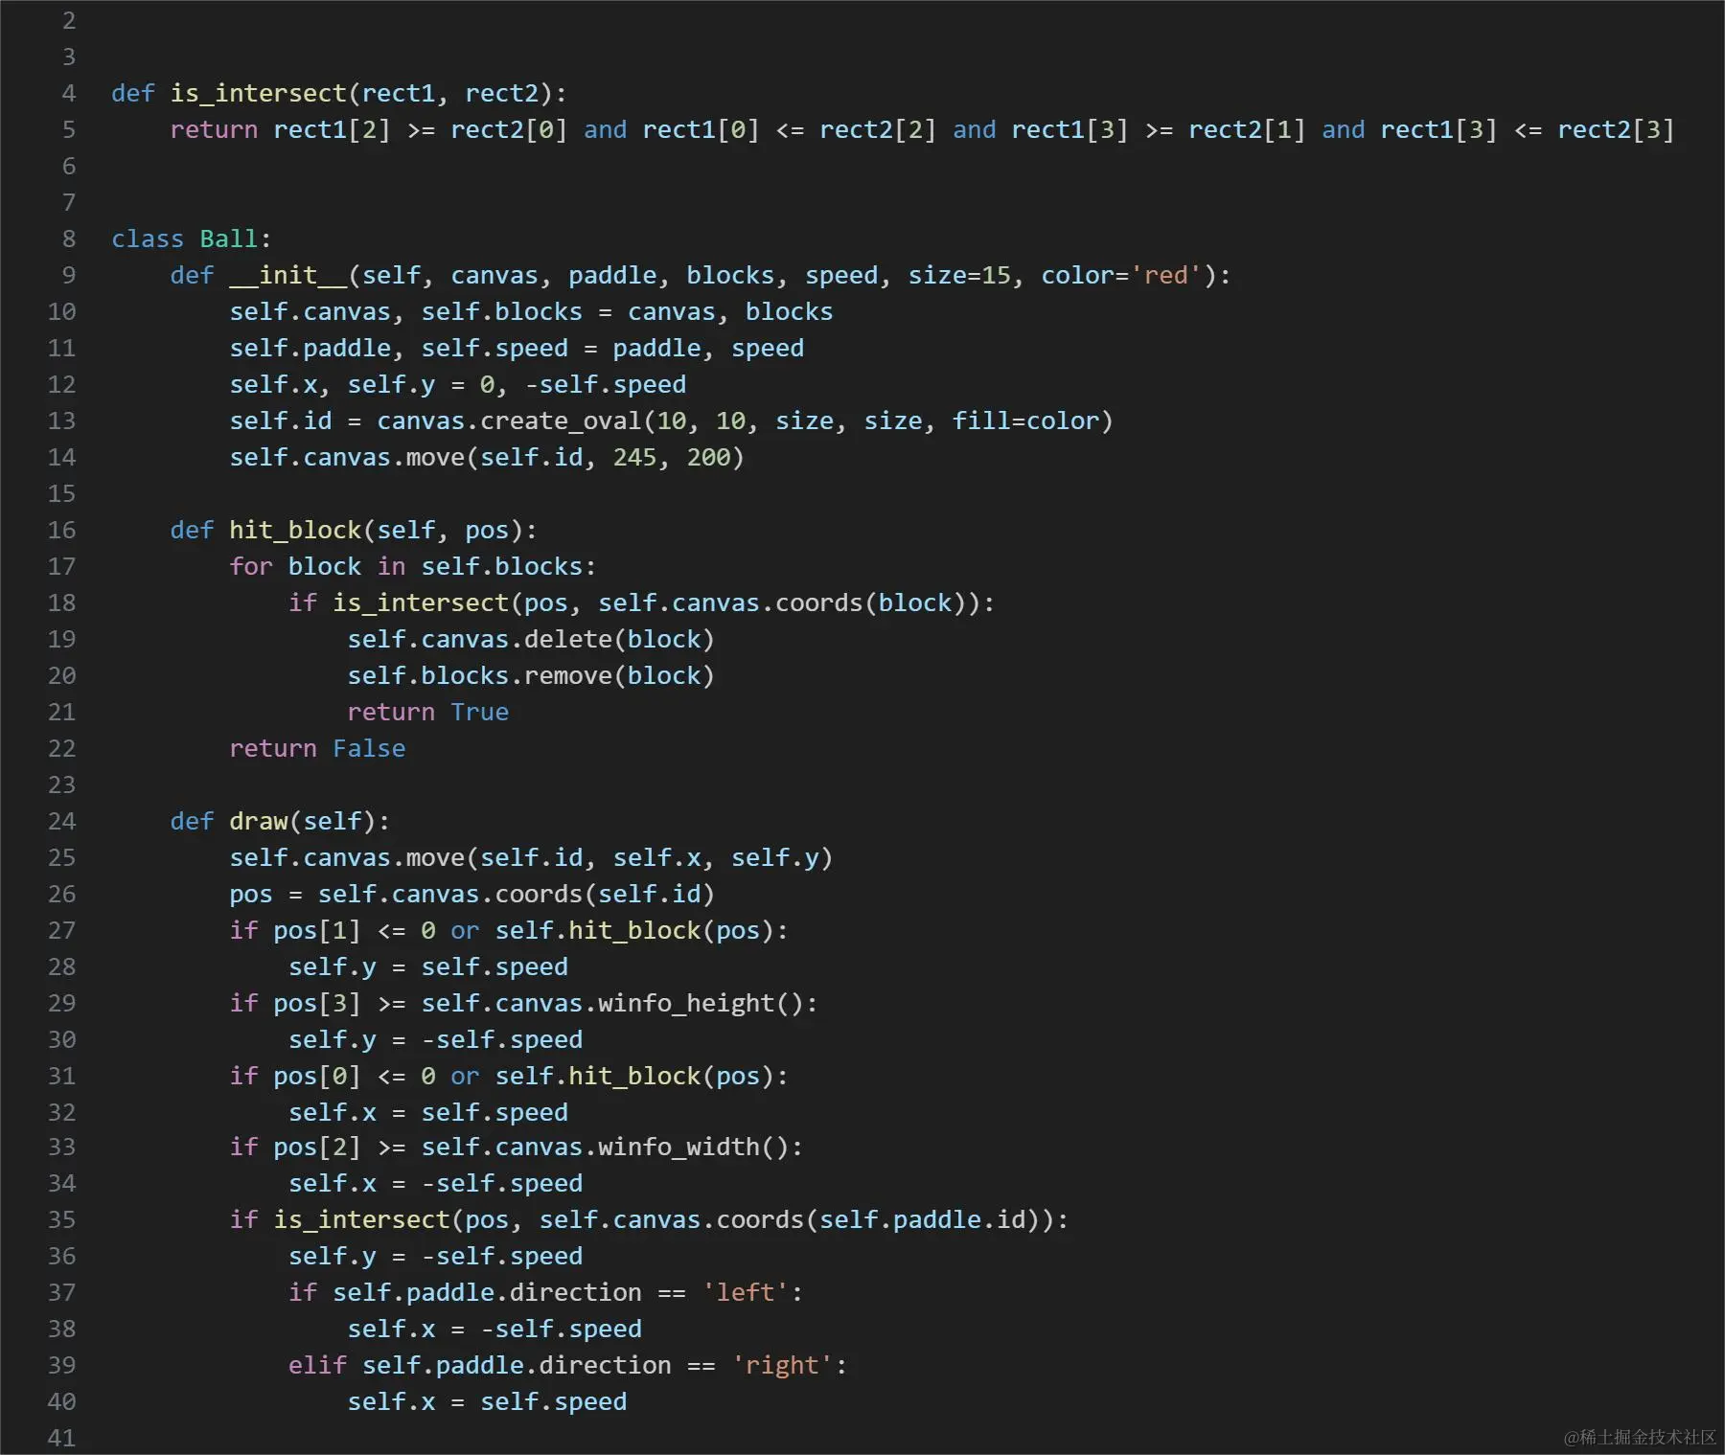
Task: Click gutter line number 30
Action: click(61, 1040)
